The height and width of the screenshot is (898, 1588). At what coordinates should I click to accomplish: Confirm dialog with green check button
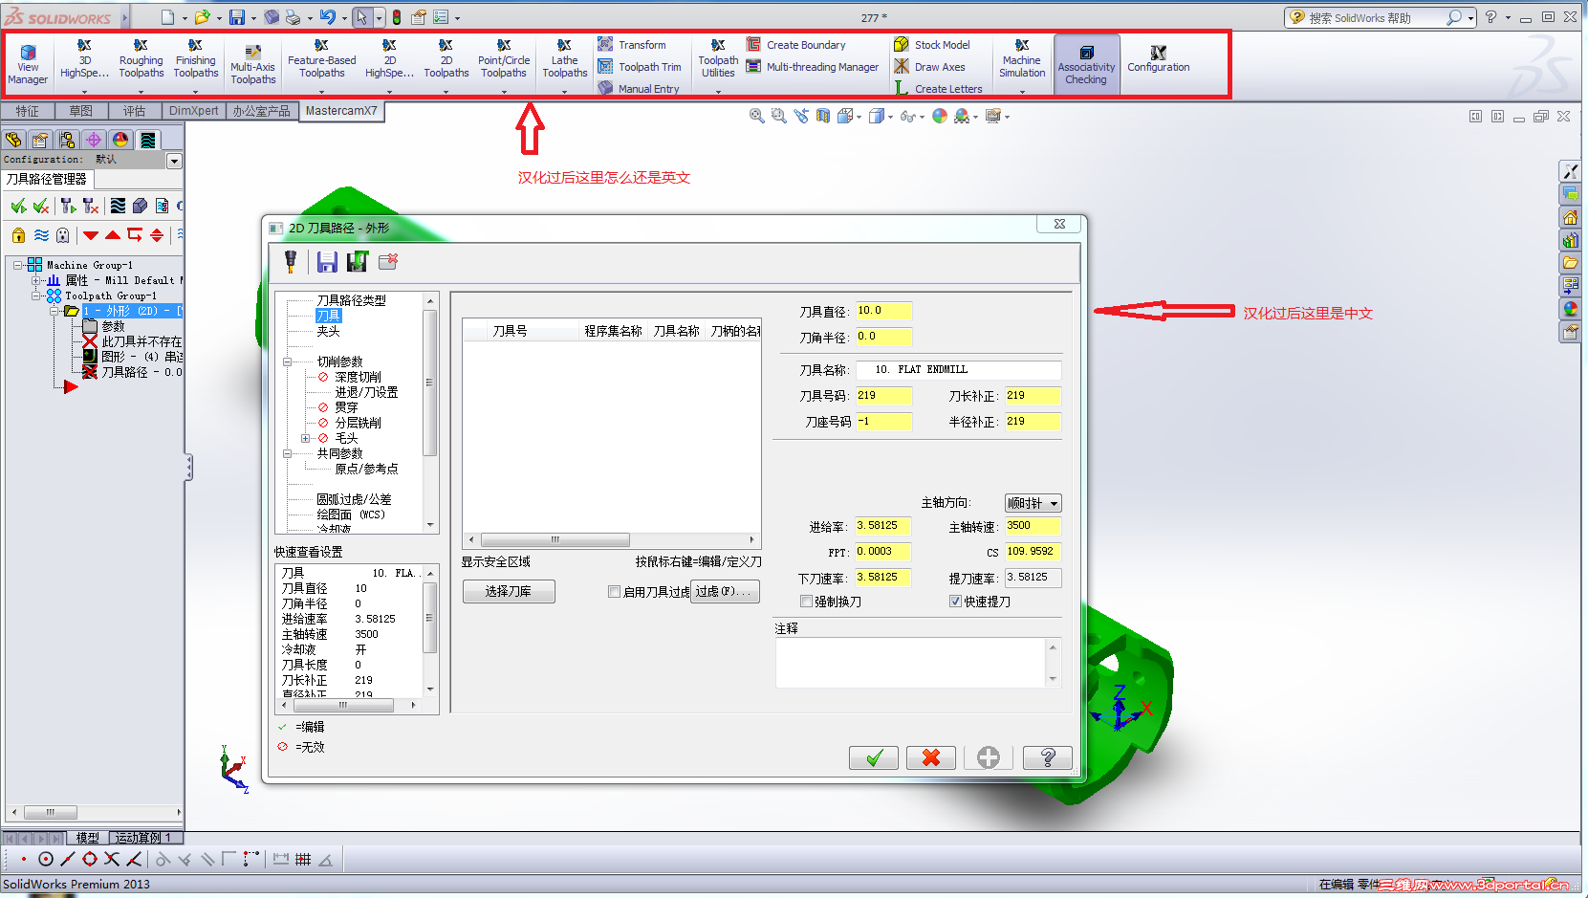(x=874, y=758)
